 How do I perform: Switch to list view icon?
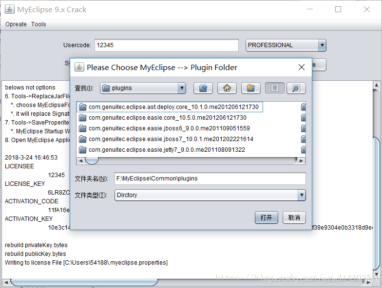pos(275,88)
